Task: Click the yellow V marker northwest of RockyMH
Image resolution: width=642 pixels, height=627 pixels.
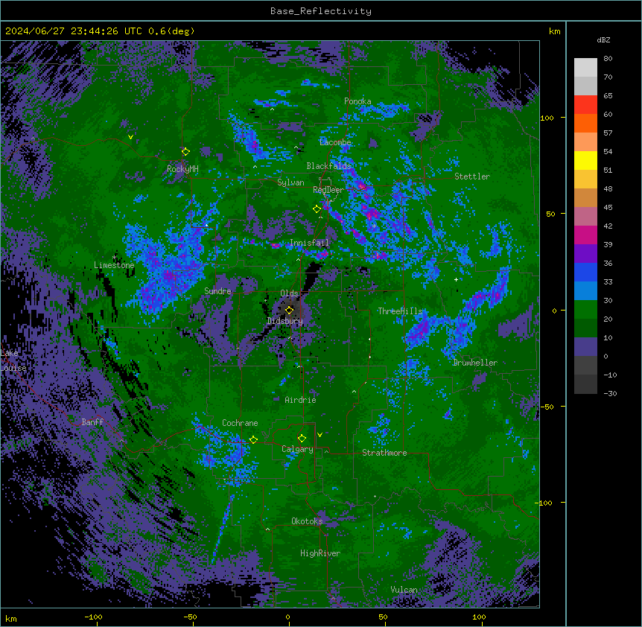Action: pos(130,137)
